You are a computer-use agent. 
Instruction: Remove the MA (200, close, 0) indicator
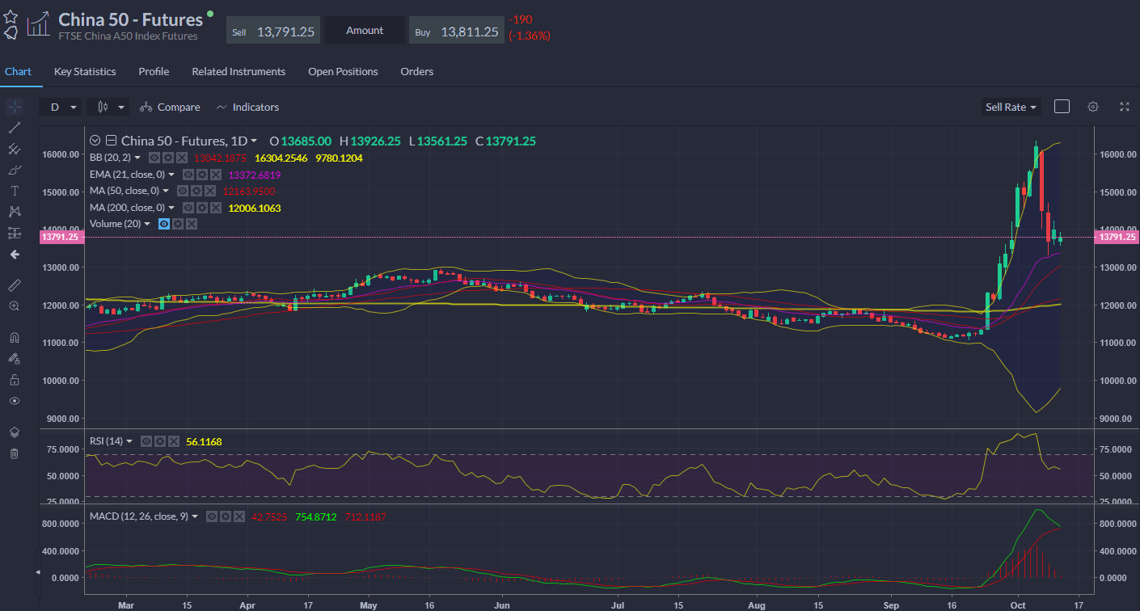point(215,208)
